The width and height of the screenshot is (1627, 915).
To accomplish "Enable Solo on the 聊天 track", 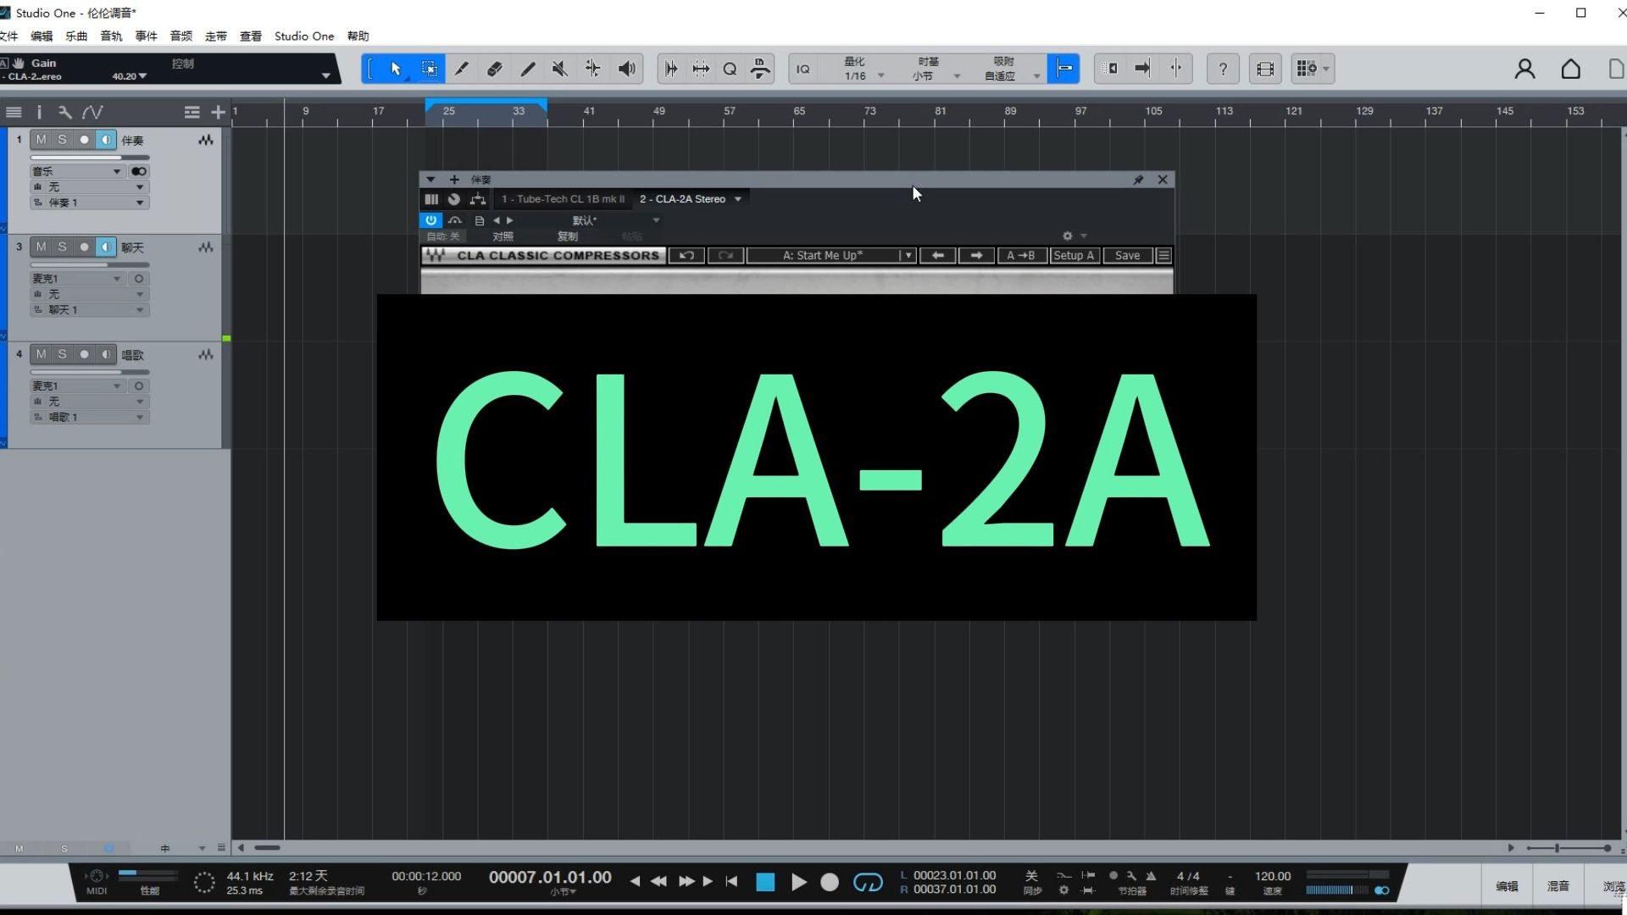I will pos(62,247).
